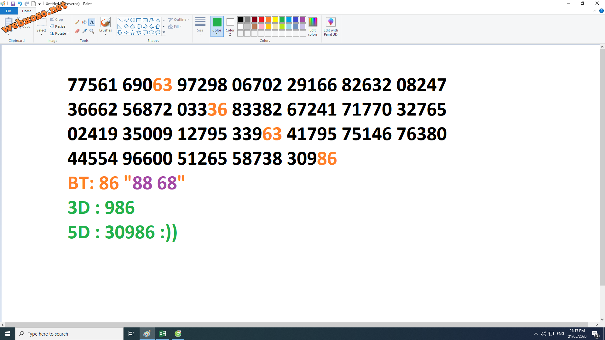Choose the Diamond shape
The width and height of the screenshot is (605, 340).
click(x=126, y=26)
